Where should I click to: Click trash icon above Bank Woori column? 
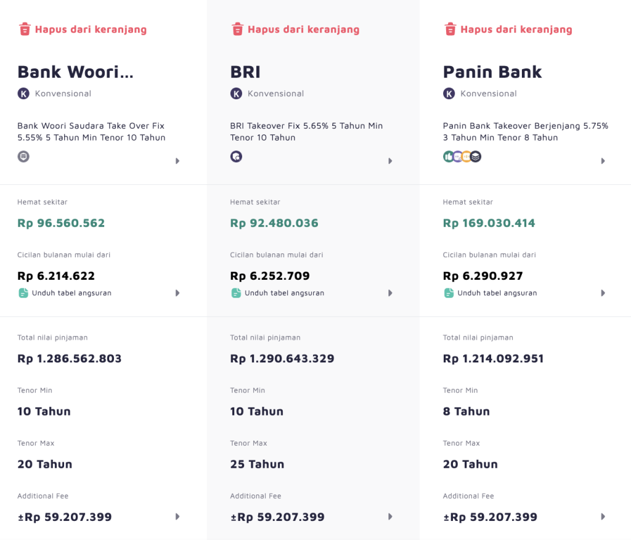25,29
